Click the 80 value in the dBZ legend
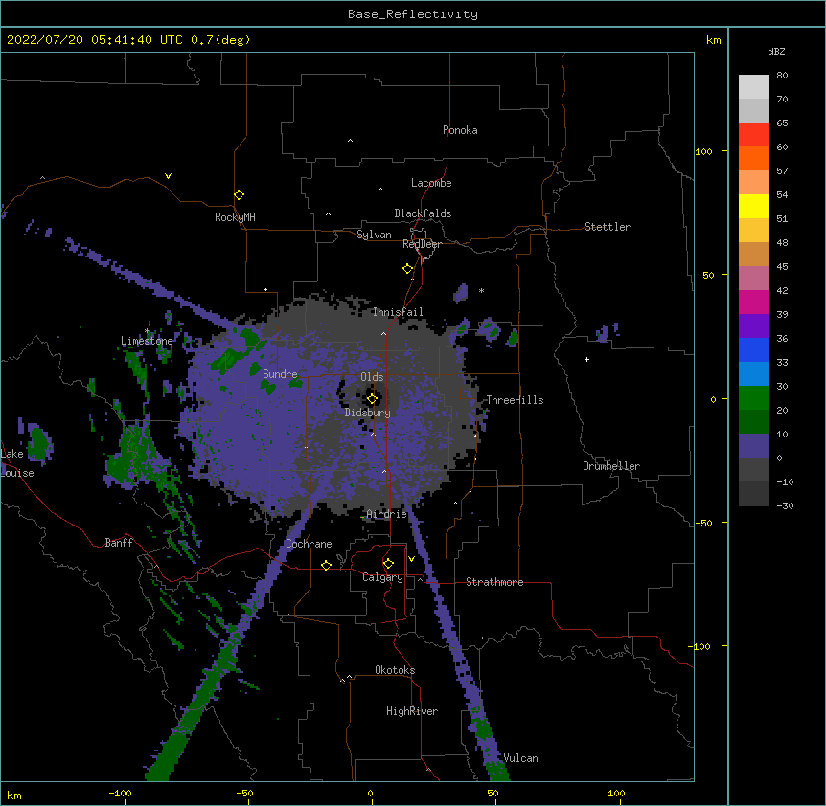Viewport: 826px width, 806px height. [782, 76]
